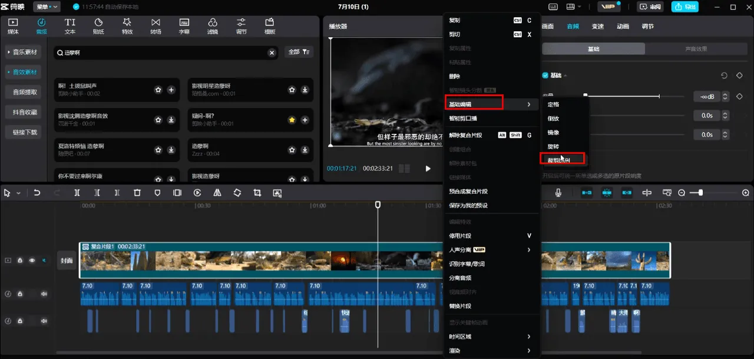This screenshot has width=754, height=359.
Task: Lock the video track with padlock icon
Action: pyautogui.click(x=20, y=260)
